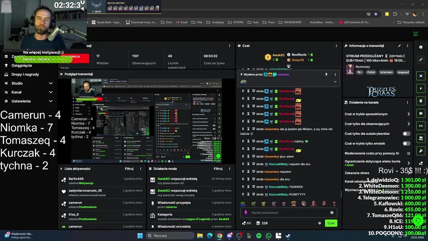Click the Windows taskbar search box Wyszukaj
The image size is (428, 241).
[170, 236]
